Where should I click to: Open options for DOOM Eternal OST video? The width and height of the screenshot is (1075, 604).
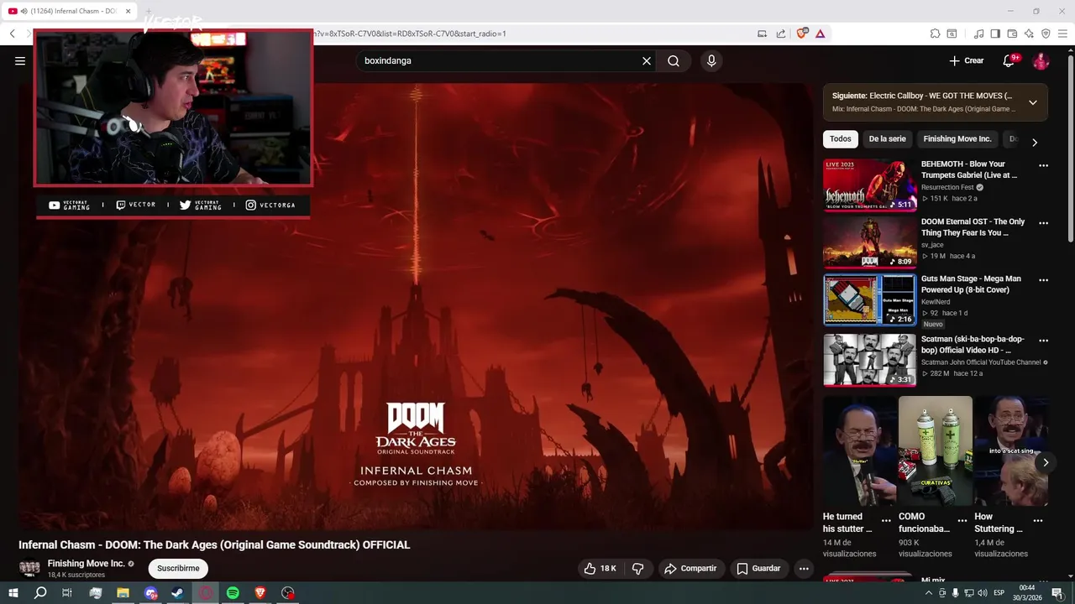pos(1043,223)
